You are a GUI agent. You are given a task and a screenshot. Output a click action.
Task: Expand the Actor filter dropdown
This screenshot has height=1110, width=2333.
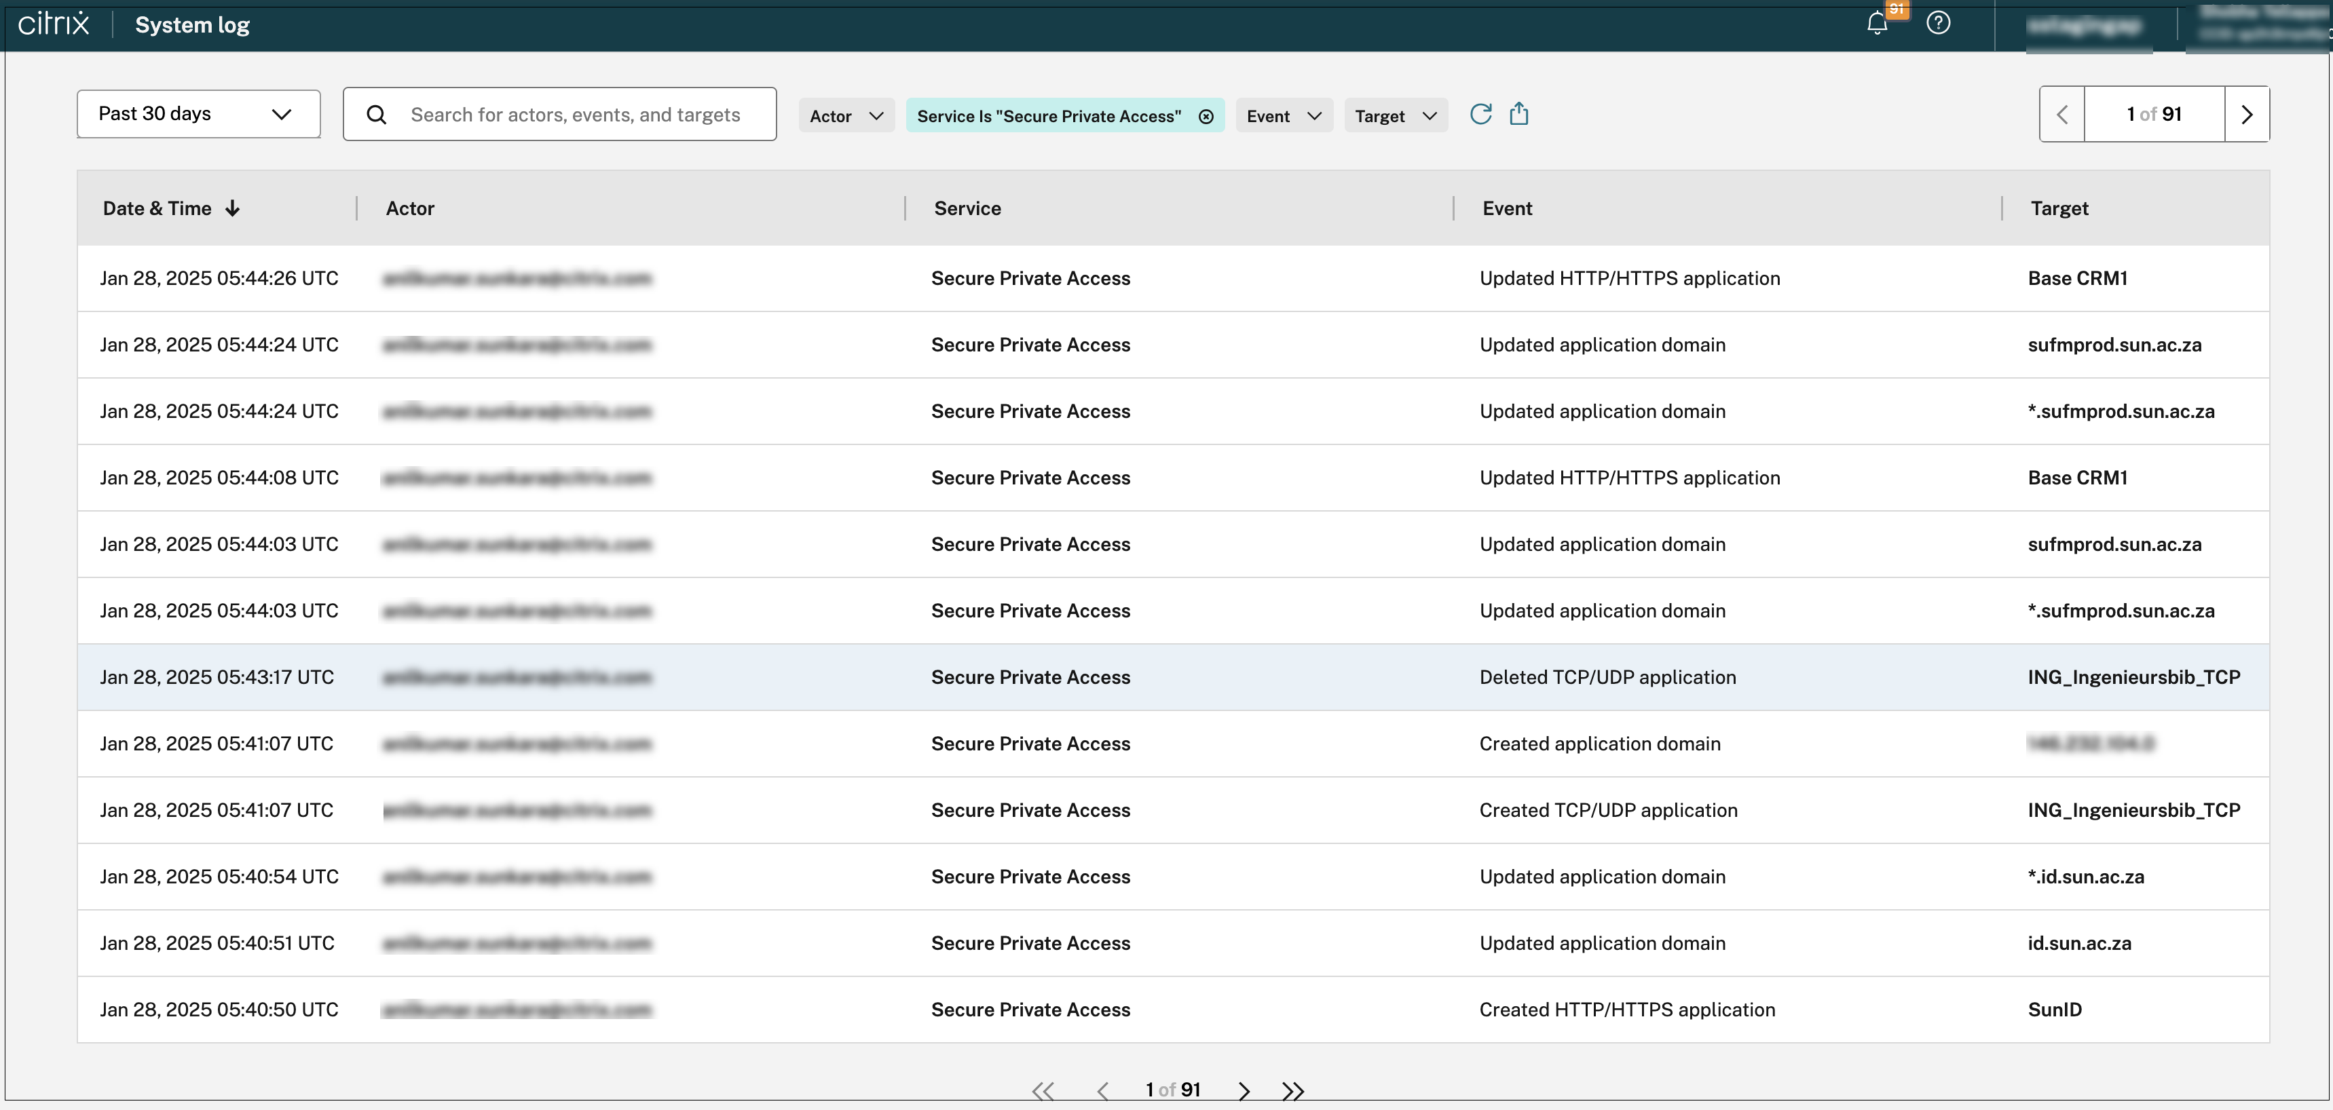[x=846, y=116]
